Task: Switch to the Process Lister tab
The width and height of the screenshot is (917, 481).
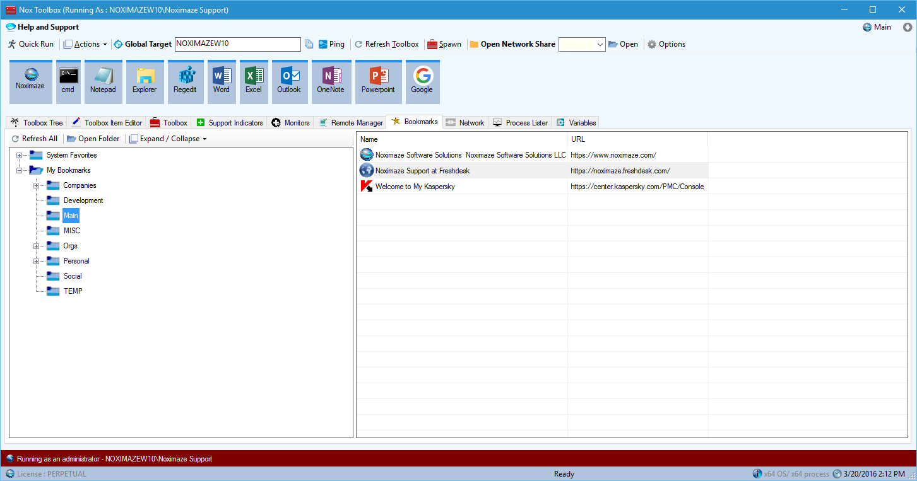Action: (519, 122)
